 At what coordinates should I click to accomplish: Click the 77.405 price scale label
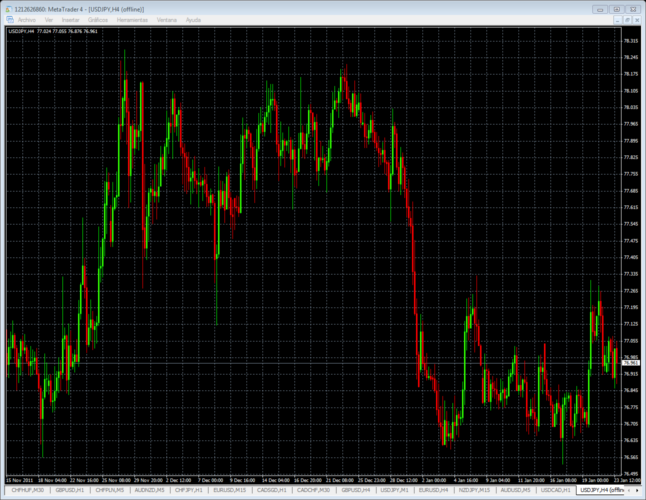631,257
